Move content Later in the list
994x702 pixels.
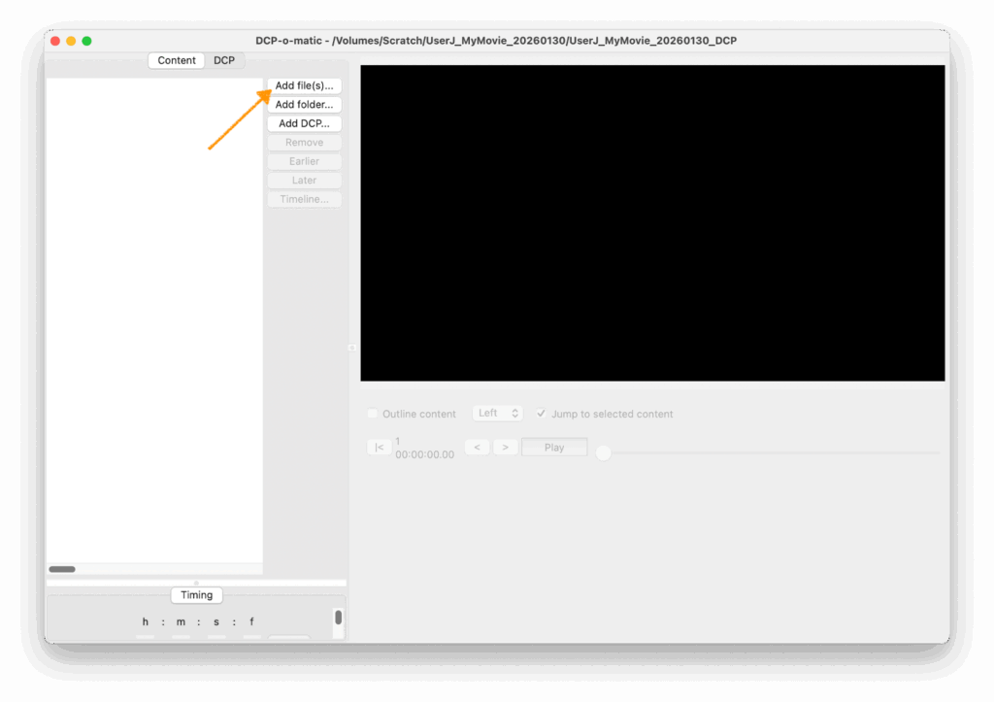pyautogui.click(x=304, y=181)
